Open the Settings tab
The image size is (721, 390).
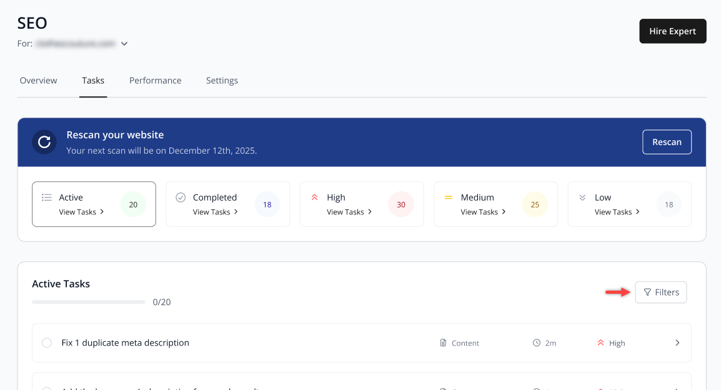coord(222,81)
